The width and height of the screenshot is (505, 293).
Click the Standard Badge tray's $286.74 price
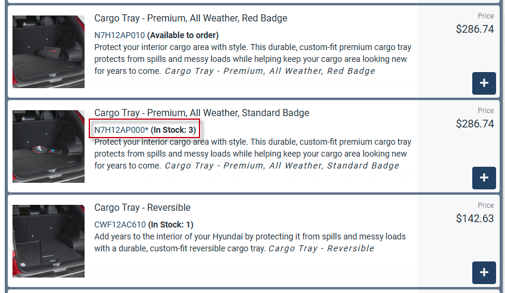[x=475, y=124]
